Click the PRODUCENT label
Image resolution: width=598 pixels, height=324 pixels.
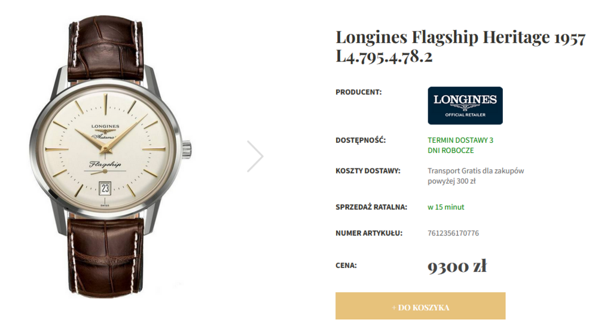[x=358, y=92]
